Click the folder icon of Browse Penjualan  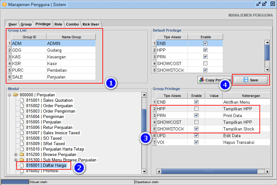tap(22, 154)
